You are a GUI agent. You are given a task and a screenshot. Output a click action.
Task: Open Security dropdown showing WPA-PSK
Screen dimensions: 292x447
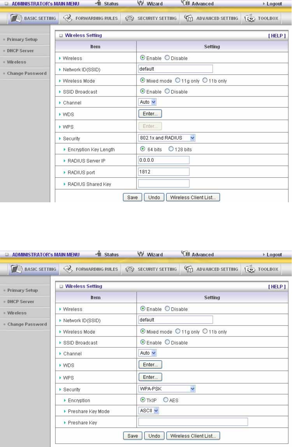(167, 389)
